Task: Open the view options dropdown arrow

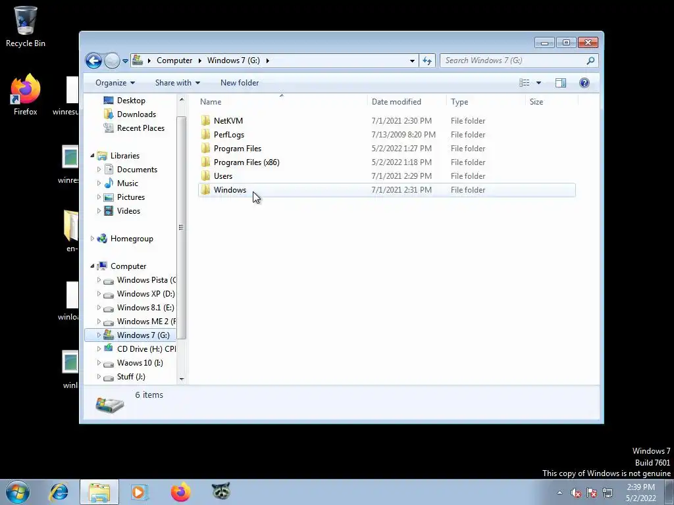Action: pyautogui.click(x=538, y=83)
